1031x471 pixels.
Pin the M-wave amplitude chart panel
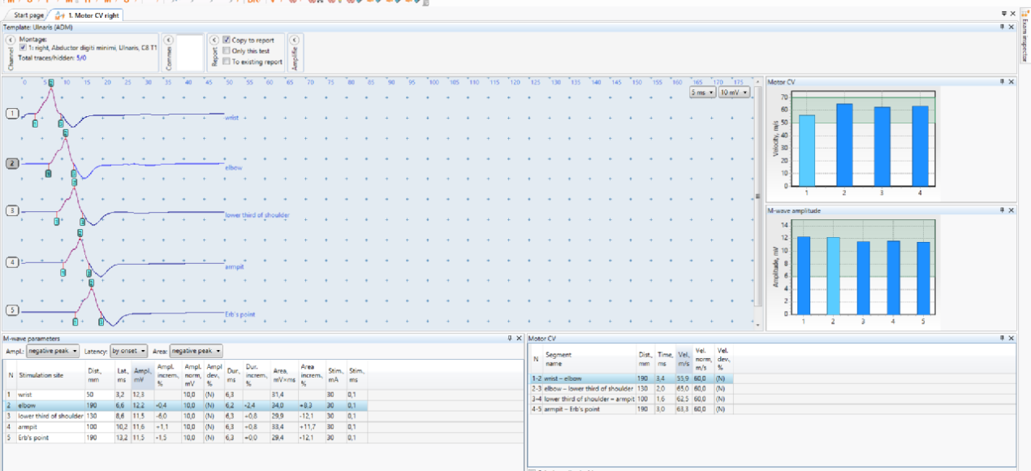[1002, 210]
